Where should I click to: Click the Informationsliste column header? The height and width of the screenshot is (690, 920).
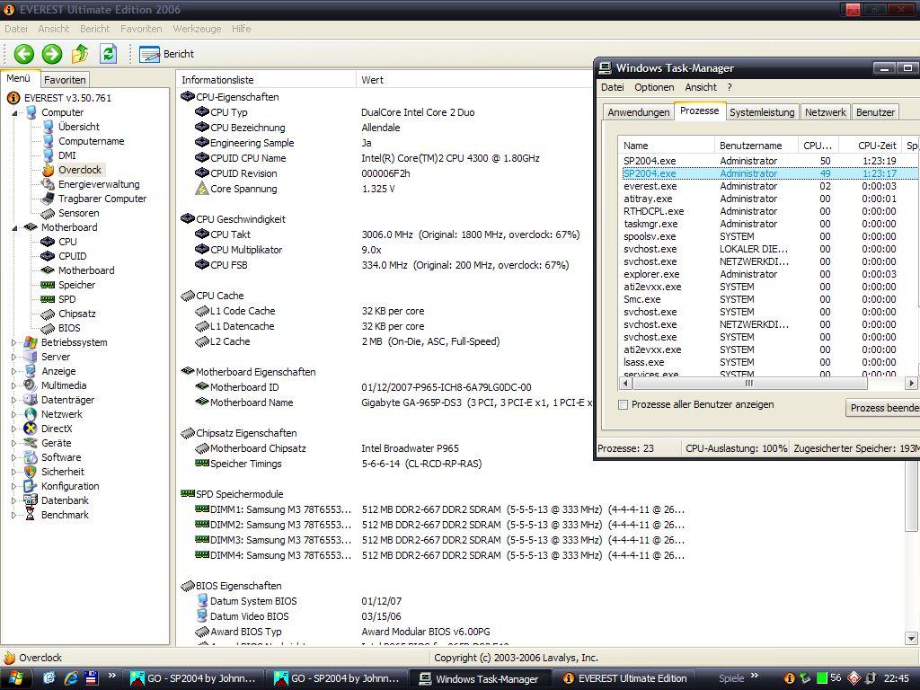tap(266, 80)
